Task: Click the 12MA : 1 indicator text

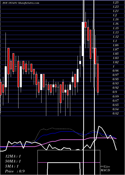Action: coord(13,156)
